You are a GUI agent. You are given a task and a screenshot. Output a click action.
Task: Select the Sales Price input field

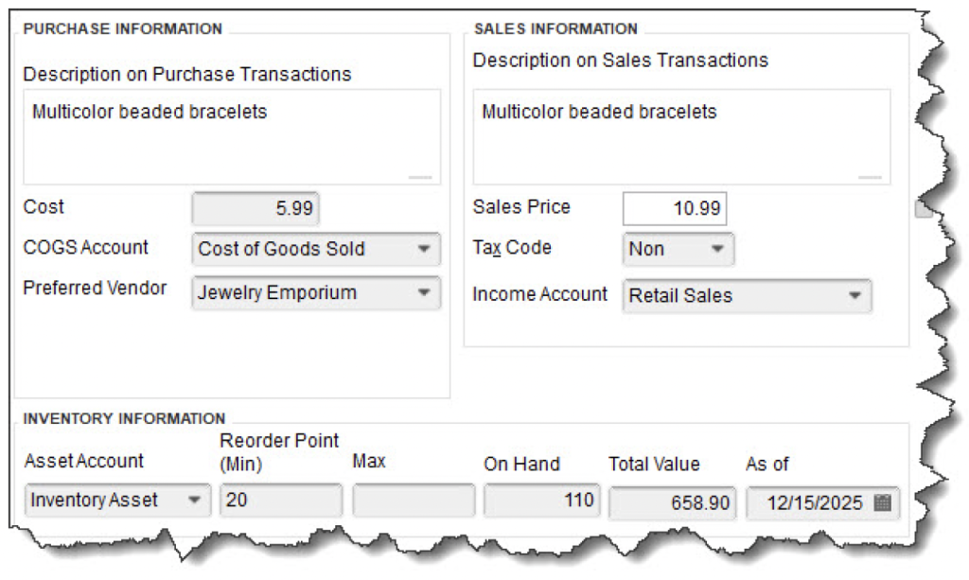coord(674,209)
